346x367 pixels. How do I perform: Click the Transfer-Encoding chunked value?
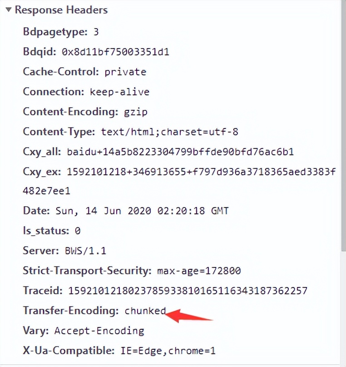pos(145,311)
